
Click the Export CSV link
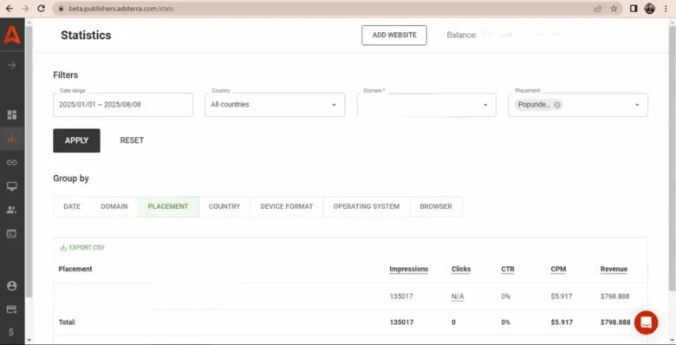coord(82,248)
